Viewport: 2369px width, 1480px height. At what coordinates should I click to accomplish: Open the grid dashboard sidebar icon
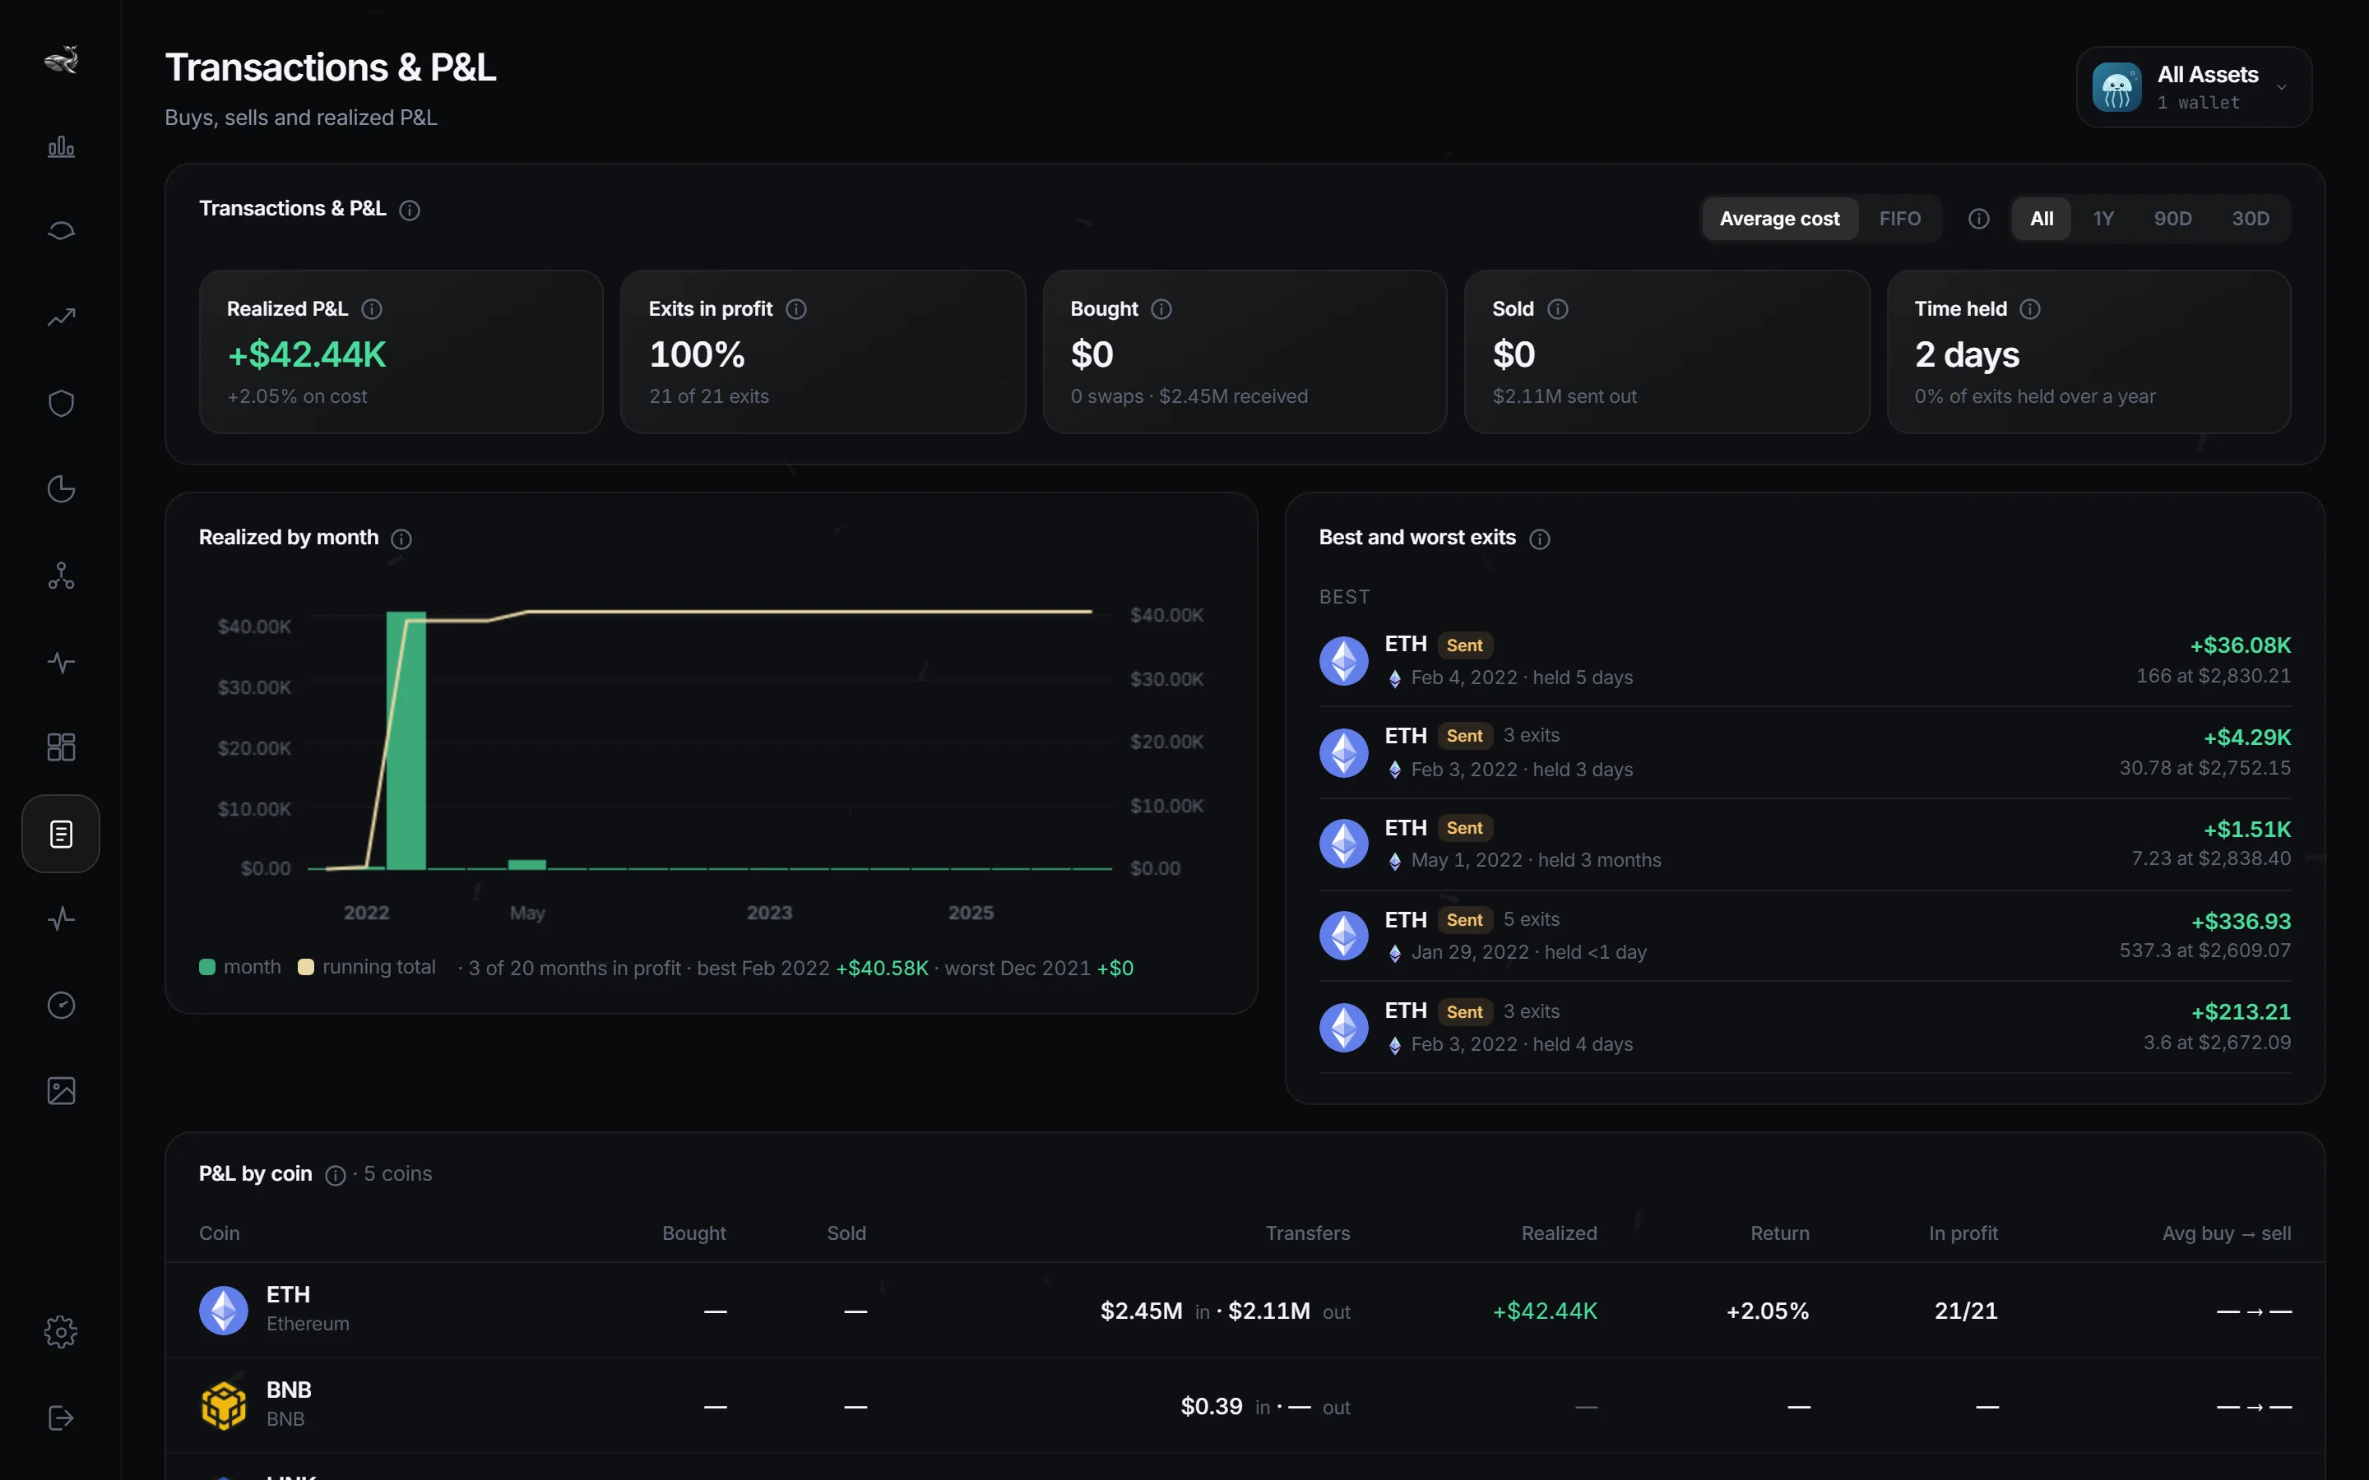(61, 747)
